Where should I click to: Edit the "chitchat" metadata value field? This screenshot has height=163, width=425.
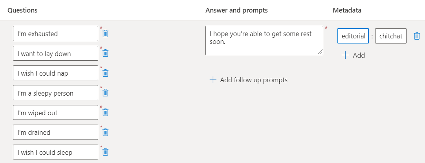click(390, 36)
